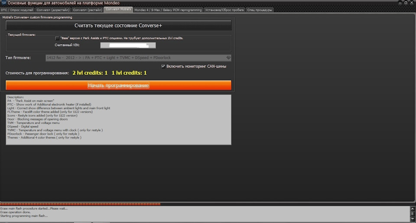Click Начать программирование button
The width and height of the screenshot is (416, 223).
tap(118, 85)
